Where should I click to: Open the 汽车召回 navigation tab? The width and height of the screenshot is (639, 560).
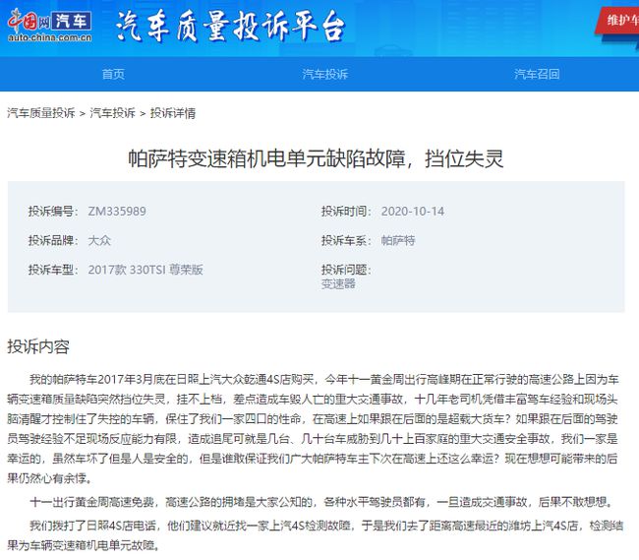[x=537, y=74]
